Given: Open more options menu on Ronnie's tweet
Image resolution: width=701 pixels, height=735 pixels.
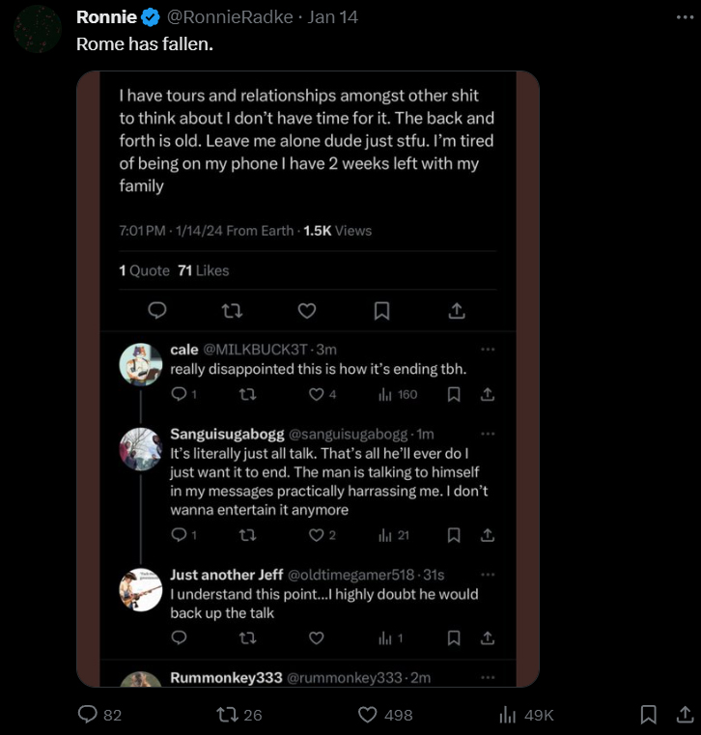Looking at the screenshot, I should tap(686, 17).
